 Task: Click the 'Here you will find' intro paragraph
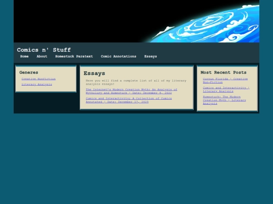click(136, 83)
